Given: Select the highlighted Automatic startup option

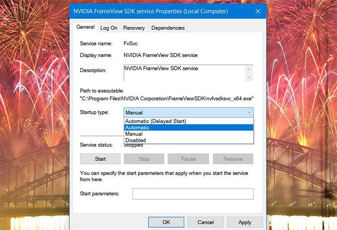Looking at the screenshot, I should (x=189, y=128).
